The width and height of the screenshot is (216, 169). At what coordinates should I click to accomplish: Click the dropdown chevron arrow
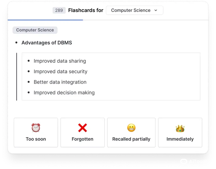pyautogui.click(x=156, y=10)
